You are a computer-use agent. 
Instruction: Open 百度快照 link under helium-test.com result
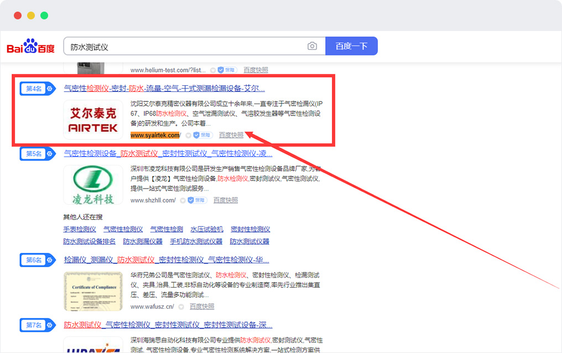[256, 70]
